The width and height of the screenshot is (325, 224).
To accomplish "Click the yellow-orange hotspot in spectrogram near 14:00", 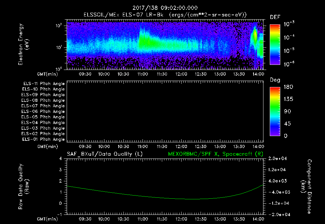I will click(x=255, y=35).
